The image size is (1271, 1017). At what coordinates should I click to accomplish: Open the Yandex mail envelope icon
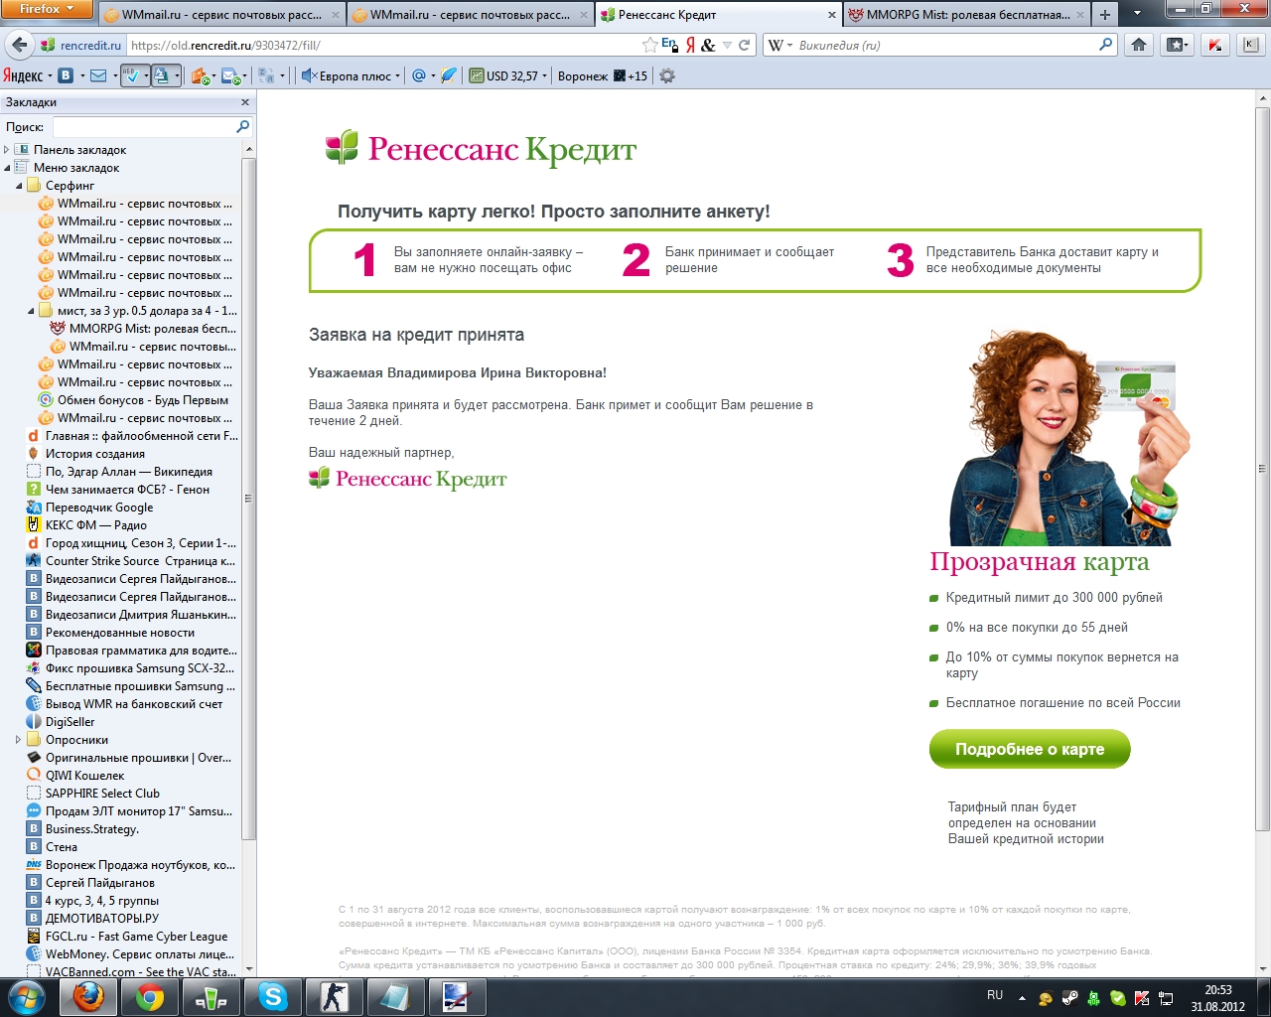97,75
